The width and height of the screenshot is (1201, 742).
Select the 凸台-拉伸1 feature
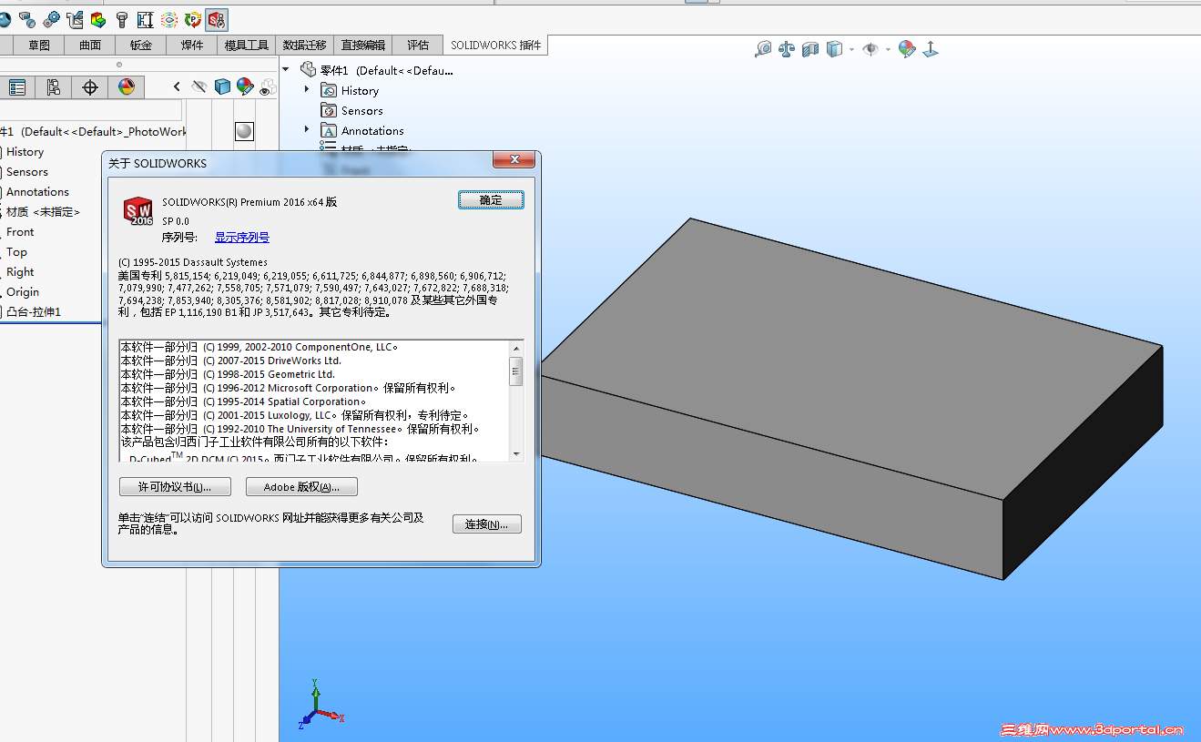click(33, 312)
